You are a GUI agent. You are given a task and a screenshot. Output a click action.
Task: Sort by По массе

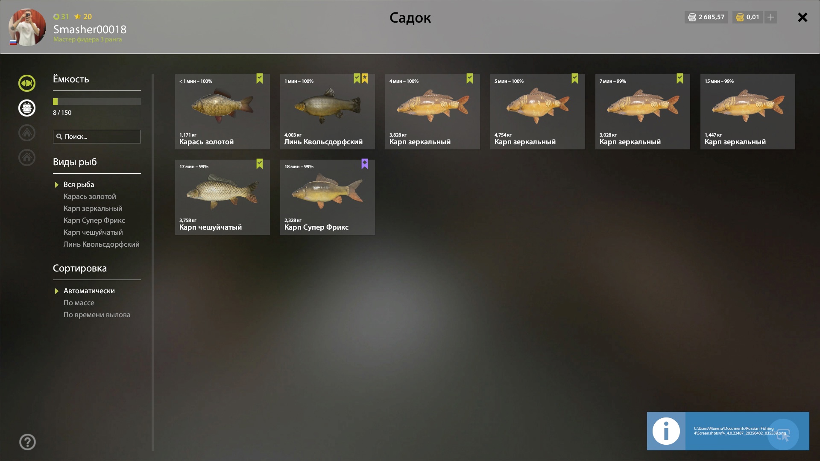[79, 303]
